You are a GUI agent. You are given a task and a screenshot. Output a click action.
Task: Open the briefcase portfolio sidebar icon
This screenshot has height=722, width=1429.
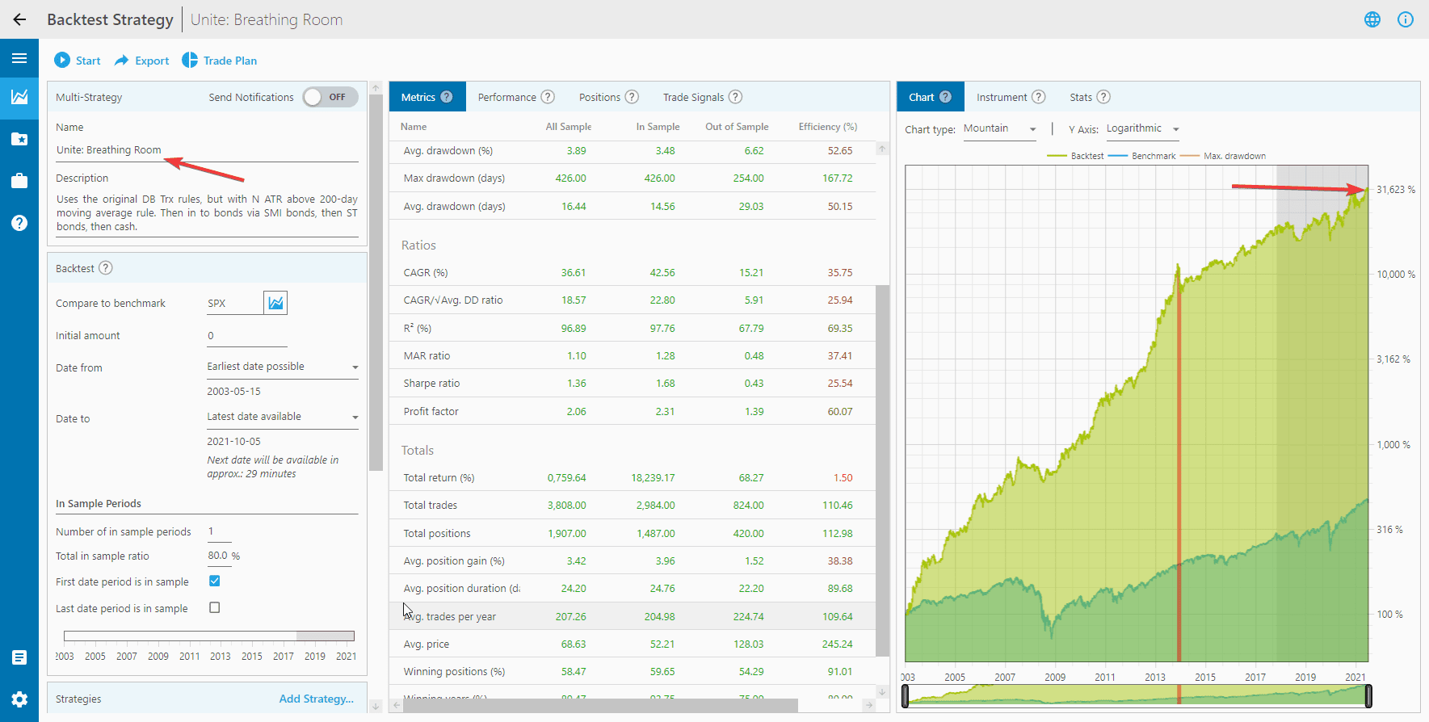pyautogui.click(x=19, y=181)
